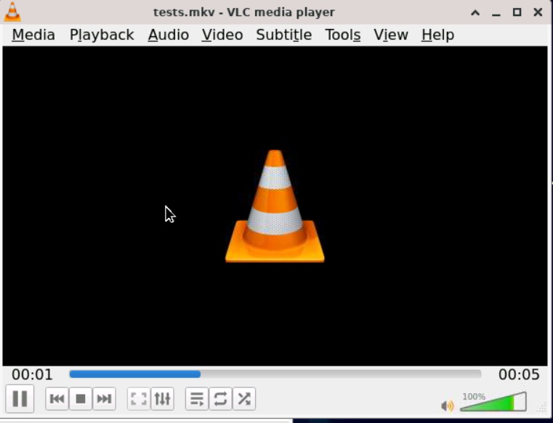Image resolution: width=553 pixels, height=423 pixels.
Task: Open the Playback menu
Action: (x=102, y=35)
